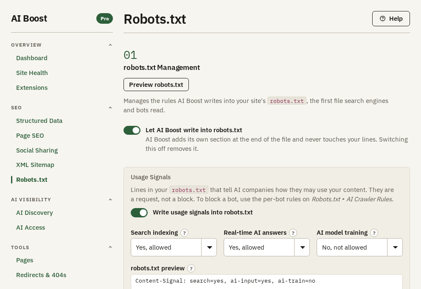Open Extensions in the sidebar

(32, 88)
